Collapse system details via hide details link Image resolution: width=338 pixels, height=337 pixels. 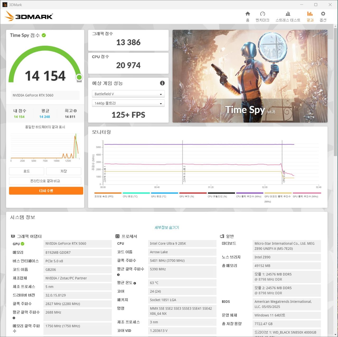(x=167, y=227)
